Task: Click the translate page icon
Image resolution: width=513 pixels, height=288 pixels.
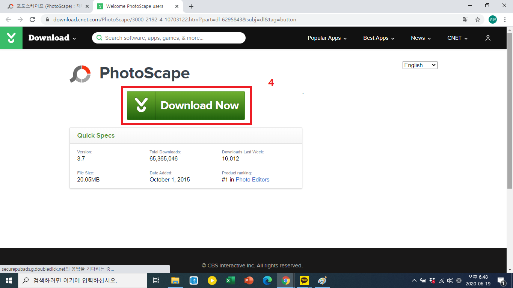Action: (466, 19)
